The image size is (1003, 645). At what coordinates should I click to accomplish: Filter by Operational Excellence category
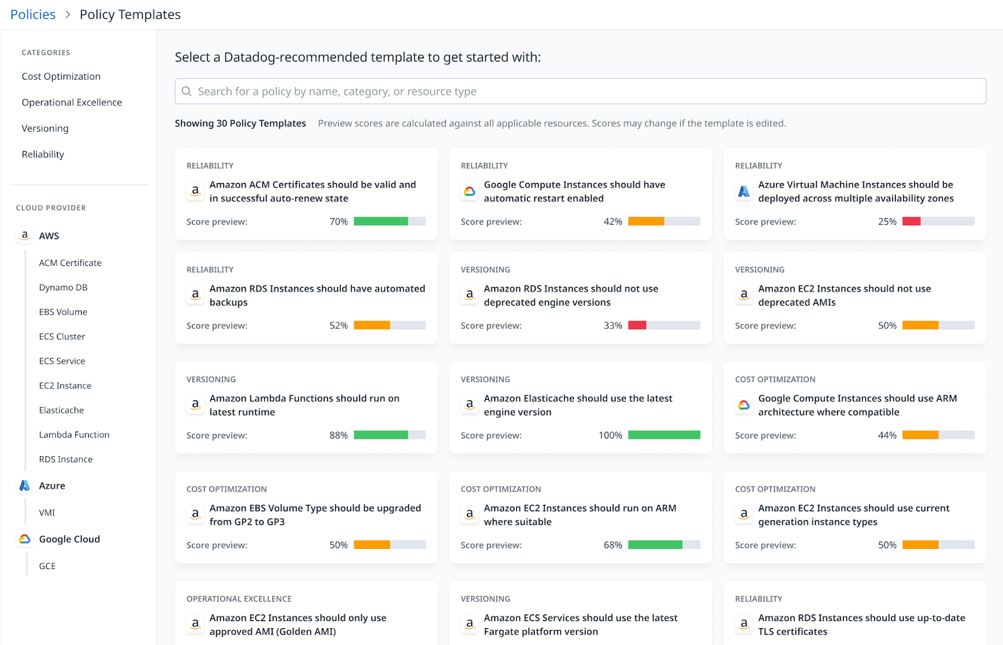click(71, 103)
